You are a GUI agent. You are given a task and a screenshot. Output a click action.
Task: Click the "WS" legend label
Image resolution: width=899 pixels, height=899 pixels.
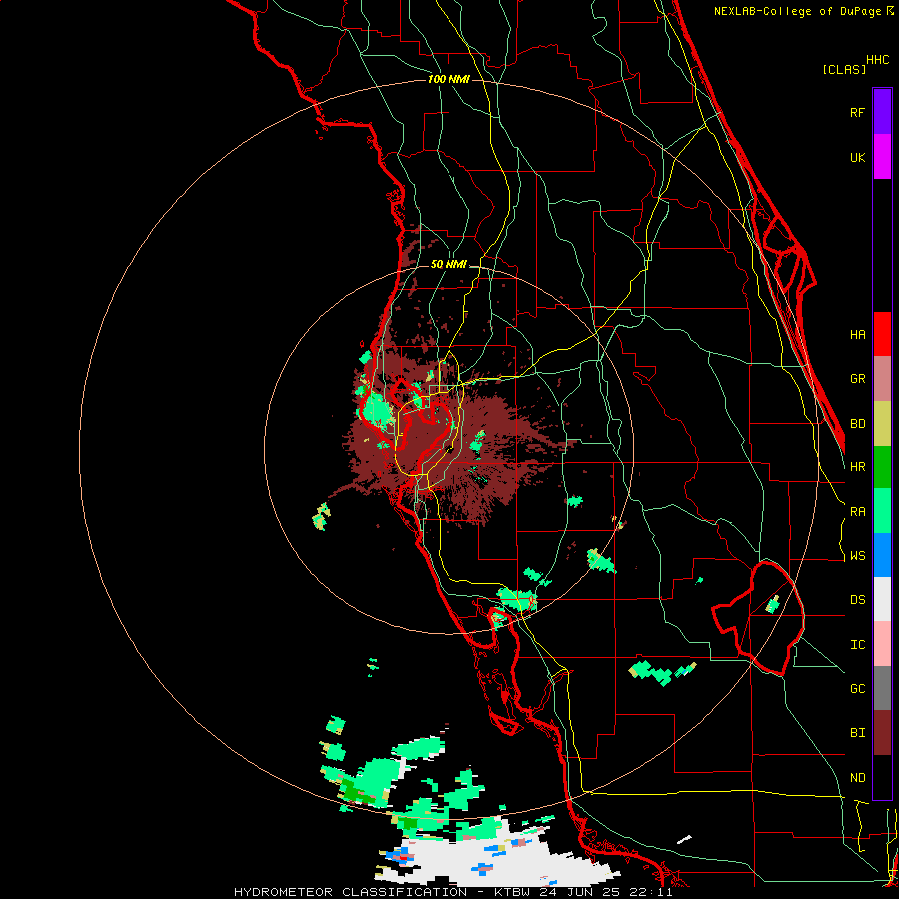click(857, 556)
